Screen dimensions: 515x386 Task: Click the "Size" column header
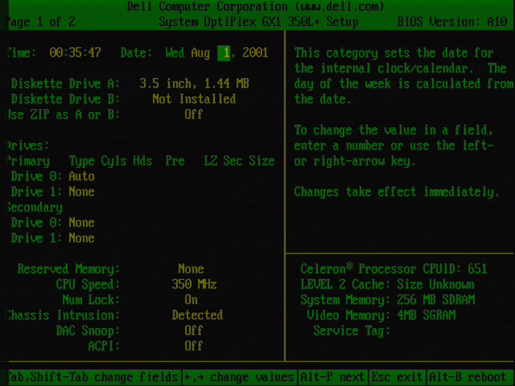(261, 161)
